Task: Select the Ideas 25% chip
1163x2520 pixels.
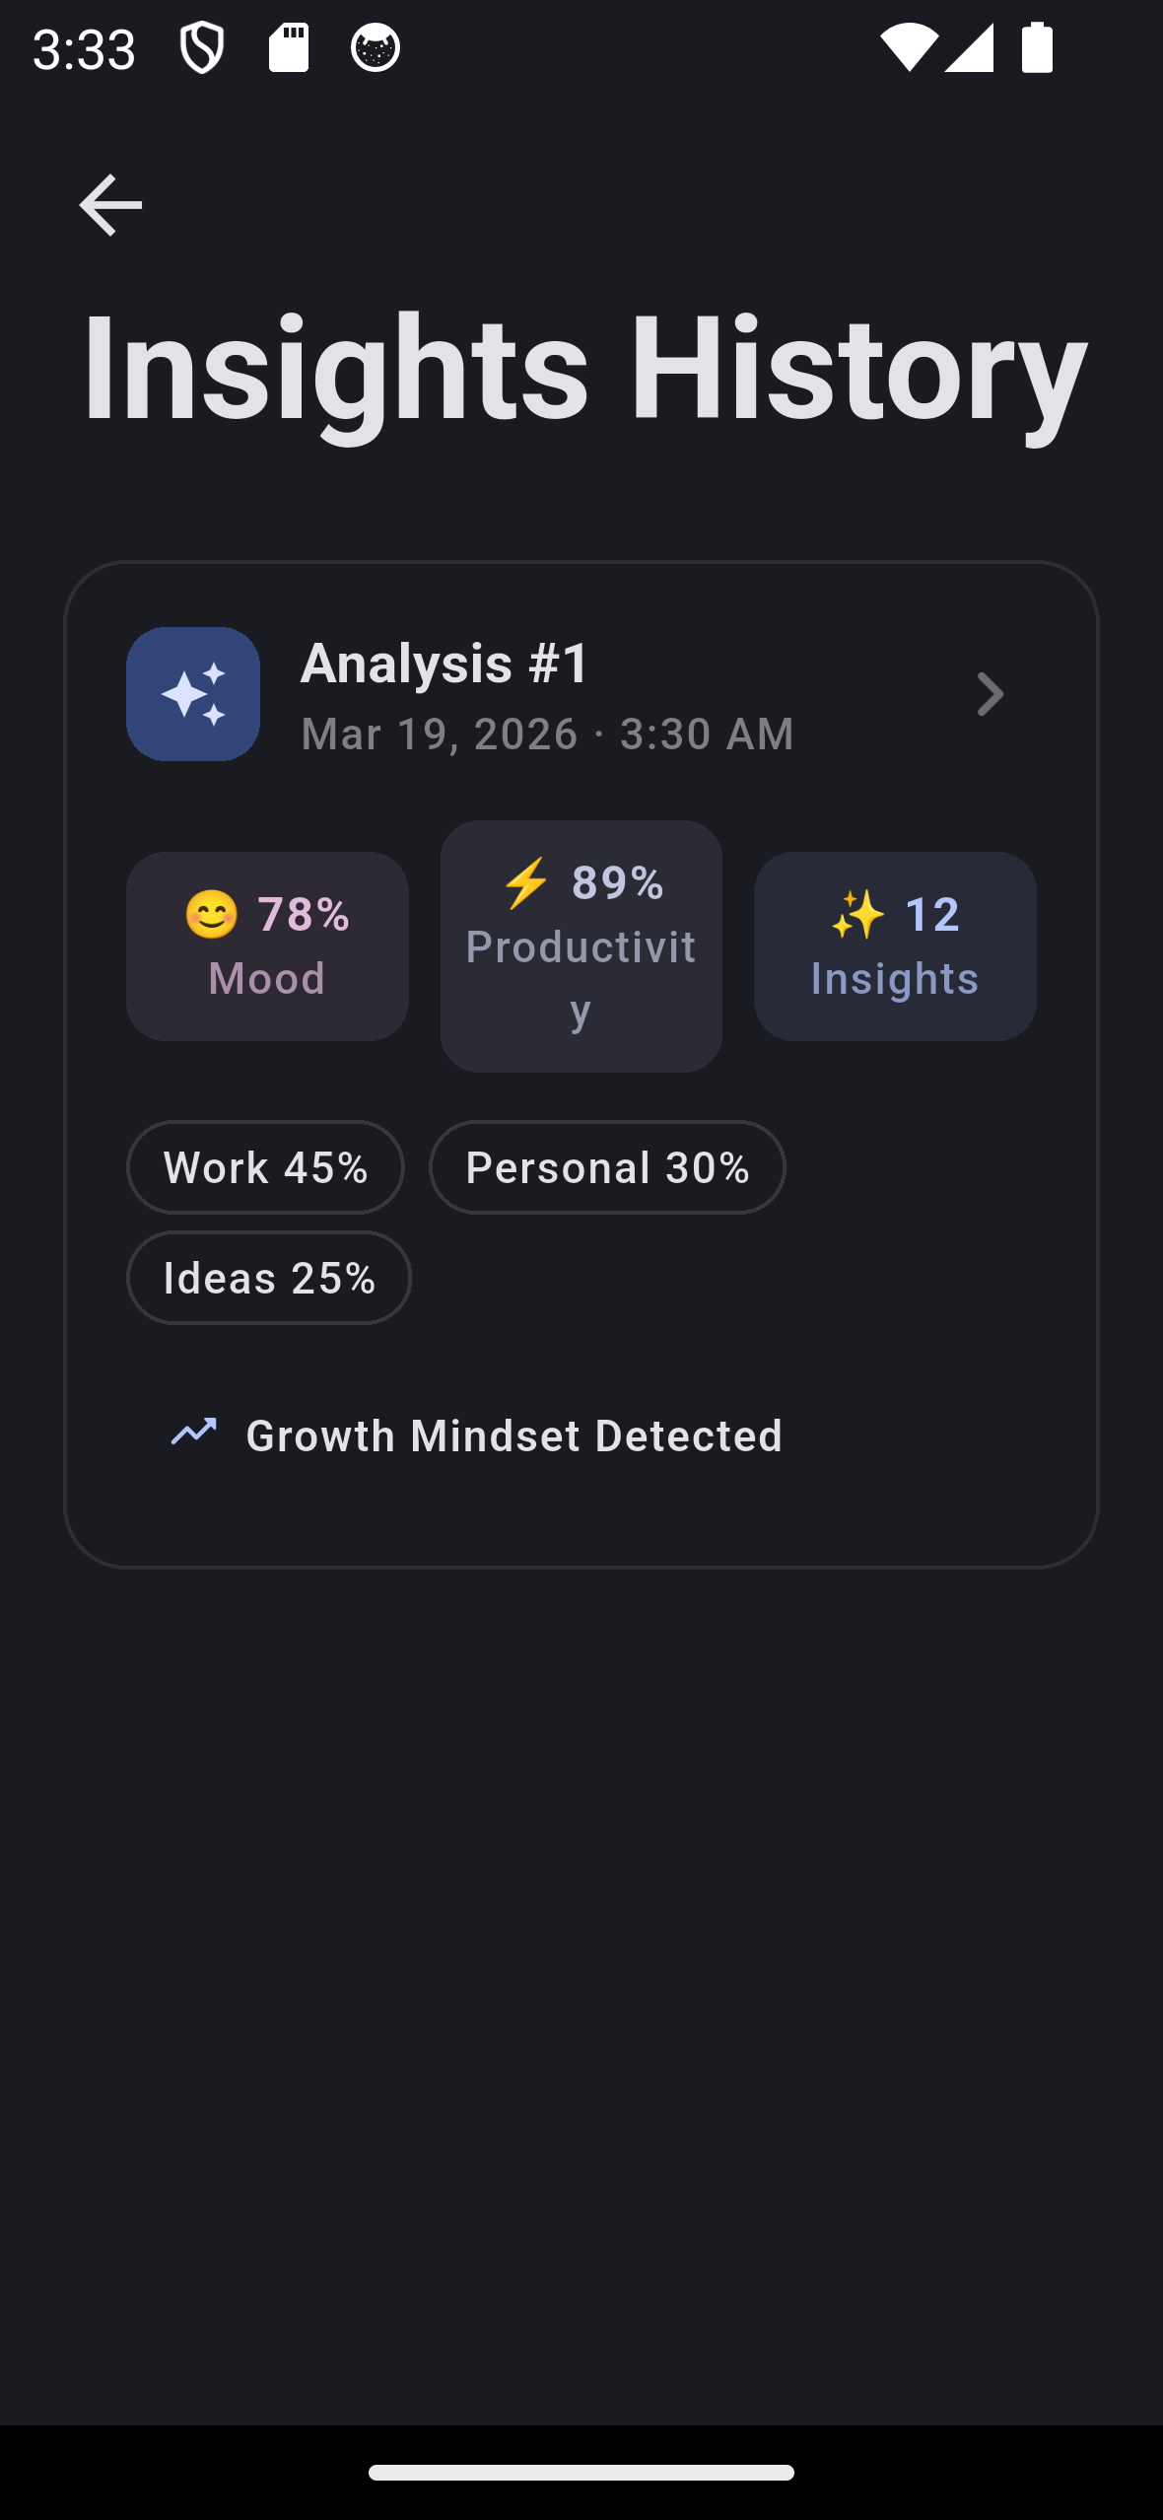Action: tap(269, 1278)
